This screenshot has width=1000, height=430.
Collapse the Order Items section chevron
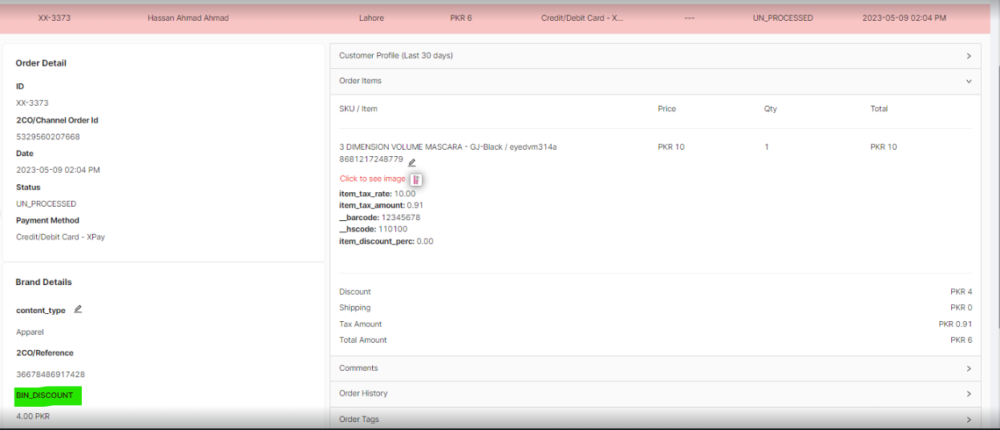coord(968,81)
